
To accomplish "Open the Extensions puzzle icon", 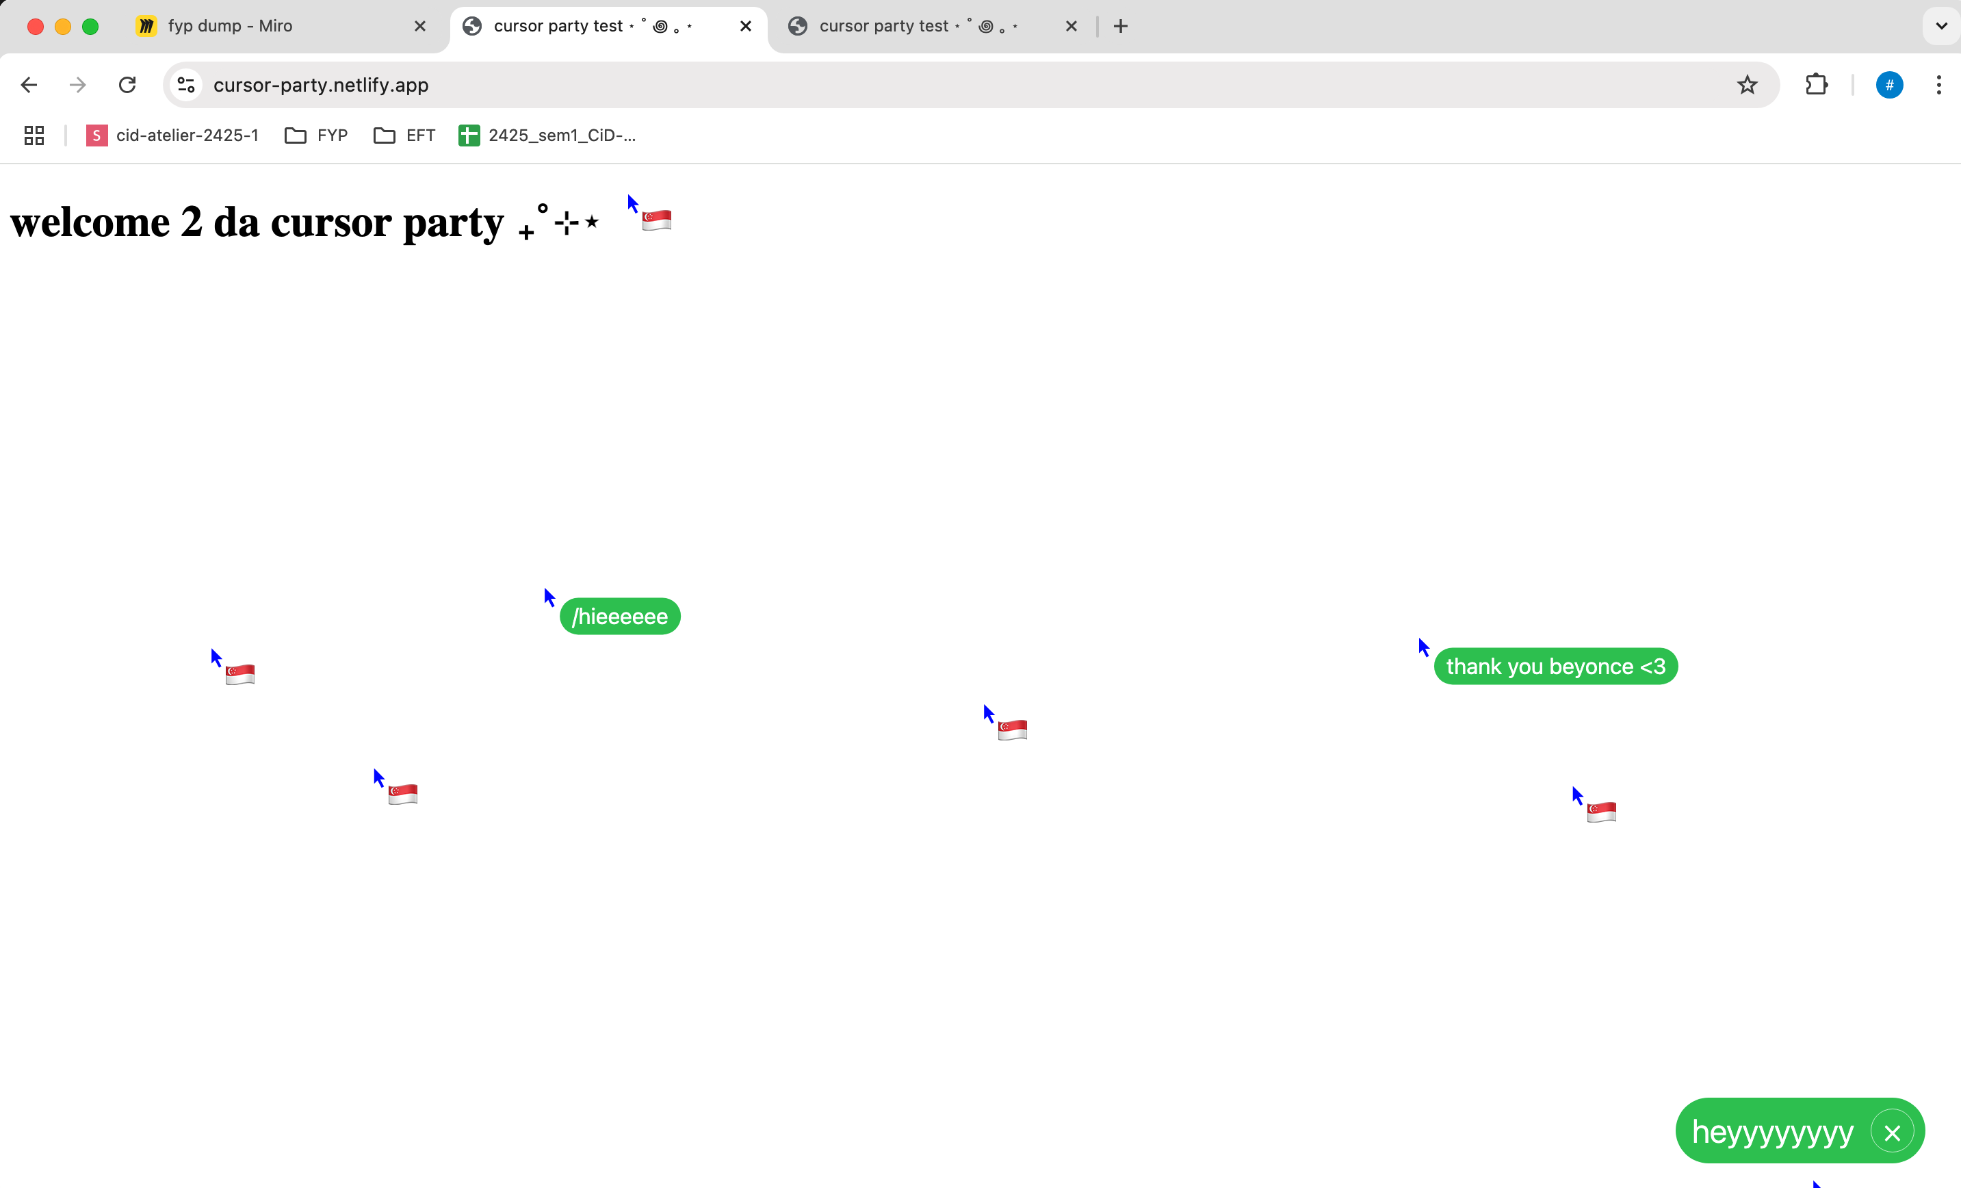I will pos(1816,84).
